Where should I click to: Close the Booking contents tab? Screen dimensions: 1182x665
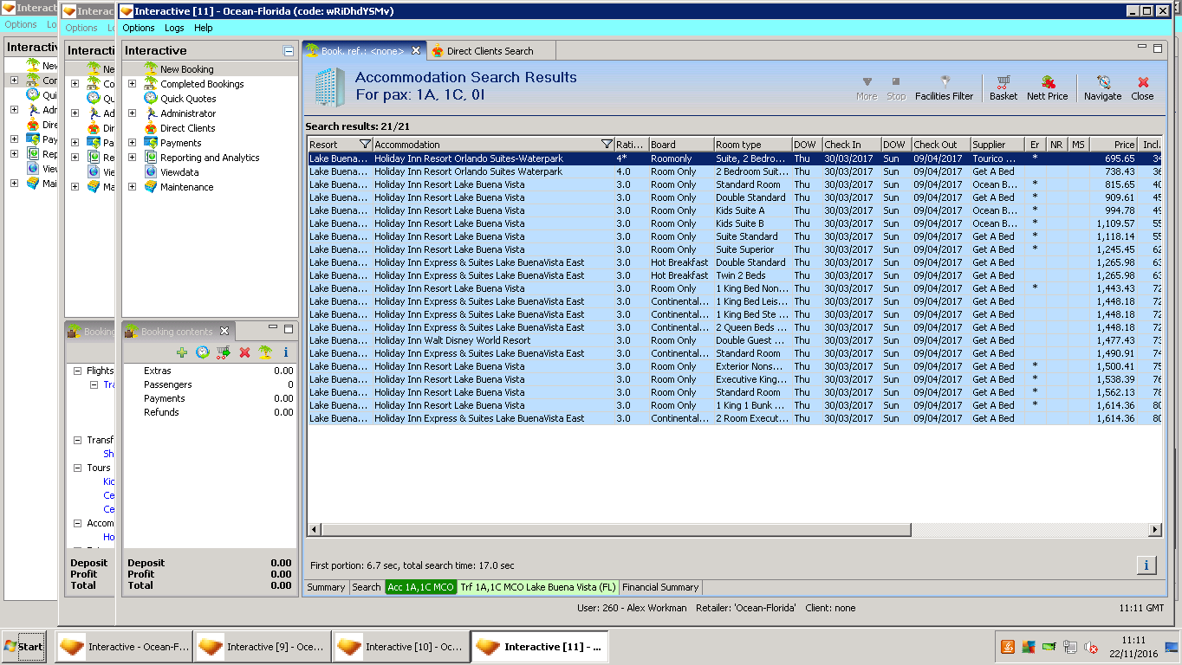coord(224,331)
